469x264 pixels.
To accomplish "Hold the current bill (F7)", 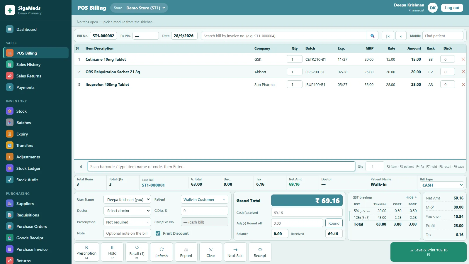I will [112, 252].
